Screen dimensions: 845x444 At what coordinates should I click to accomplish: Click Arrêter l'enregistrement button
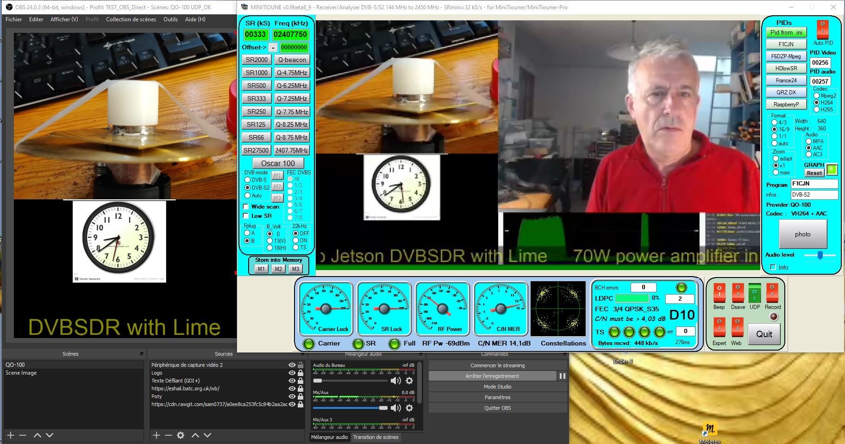[x=492, y=376]
